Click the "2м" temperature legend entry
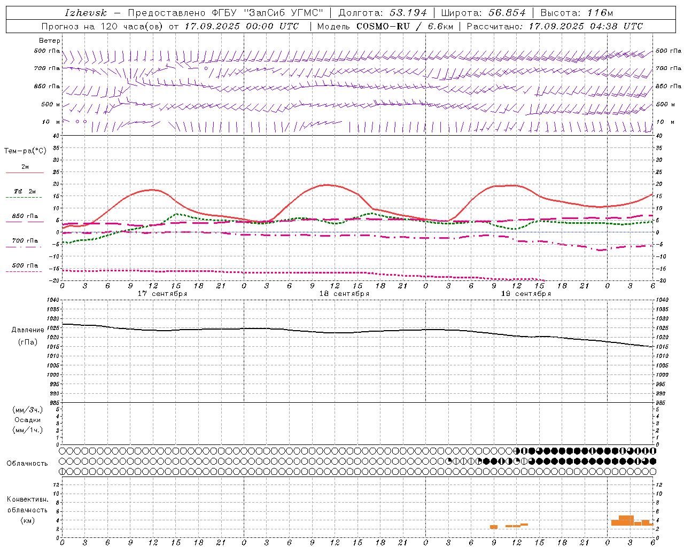 pyautogui.click(x=25, y=167)
